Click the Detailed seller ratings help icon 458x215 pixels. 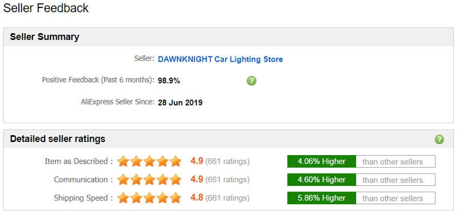439,139
